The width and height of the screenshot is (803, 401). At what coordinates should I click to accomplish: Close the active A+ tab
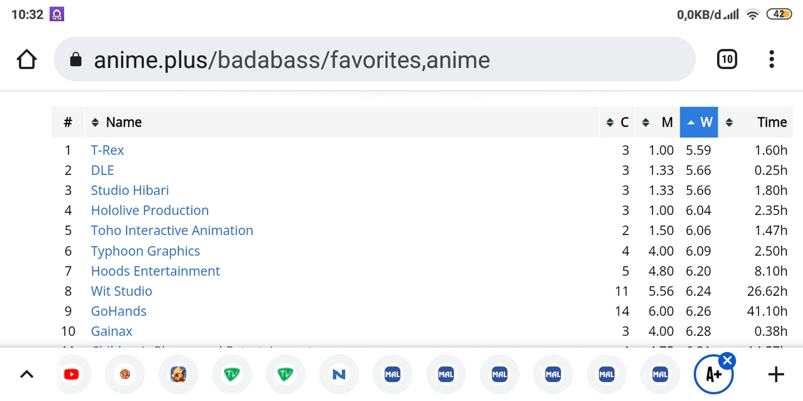(x=727, y=361)
